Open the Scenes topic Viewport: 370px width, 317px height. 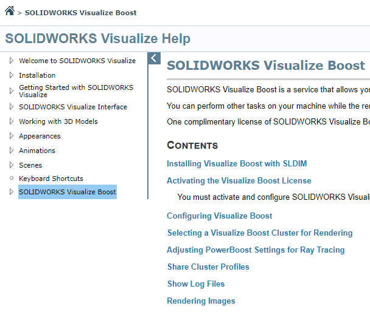tap(30, 165)
